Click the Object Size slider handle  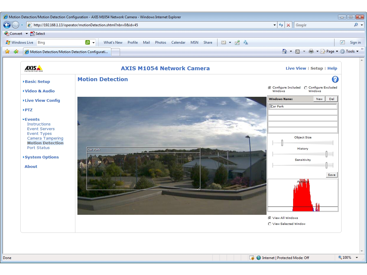coord(282,143)
